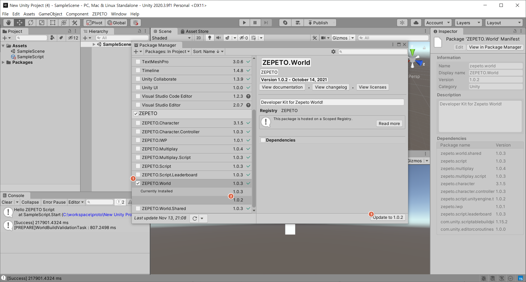The width and height of the screenshot is (526, 282).
Task: Open the Window menu
Action: [119, 14]
